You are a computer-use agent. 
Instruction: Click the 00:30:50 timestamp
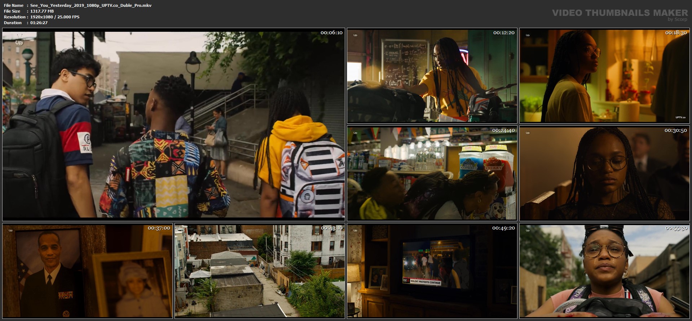[676, 130]
